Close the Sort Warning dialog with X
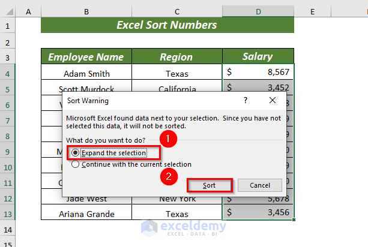This screenshot has height=247, width=368. (273, 100)
